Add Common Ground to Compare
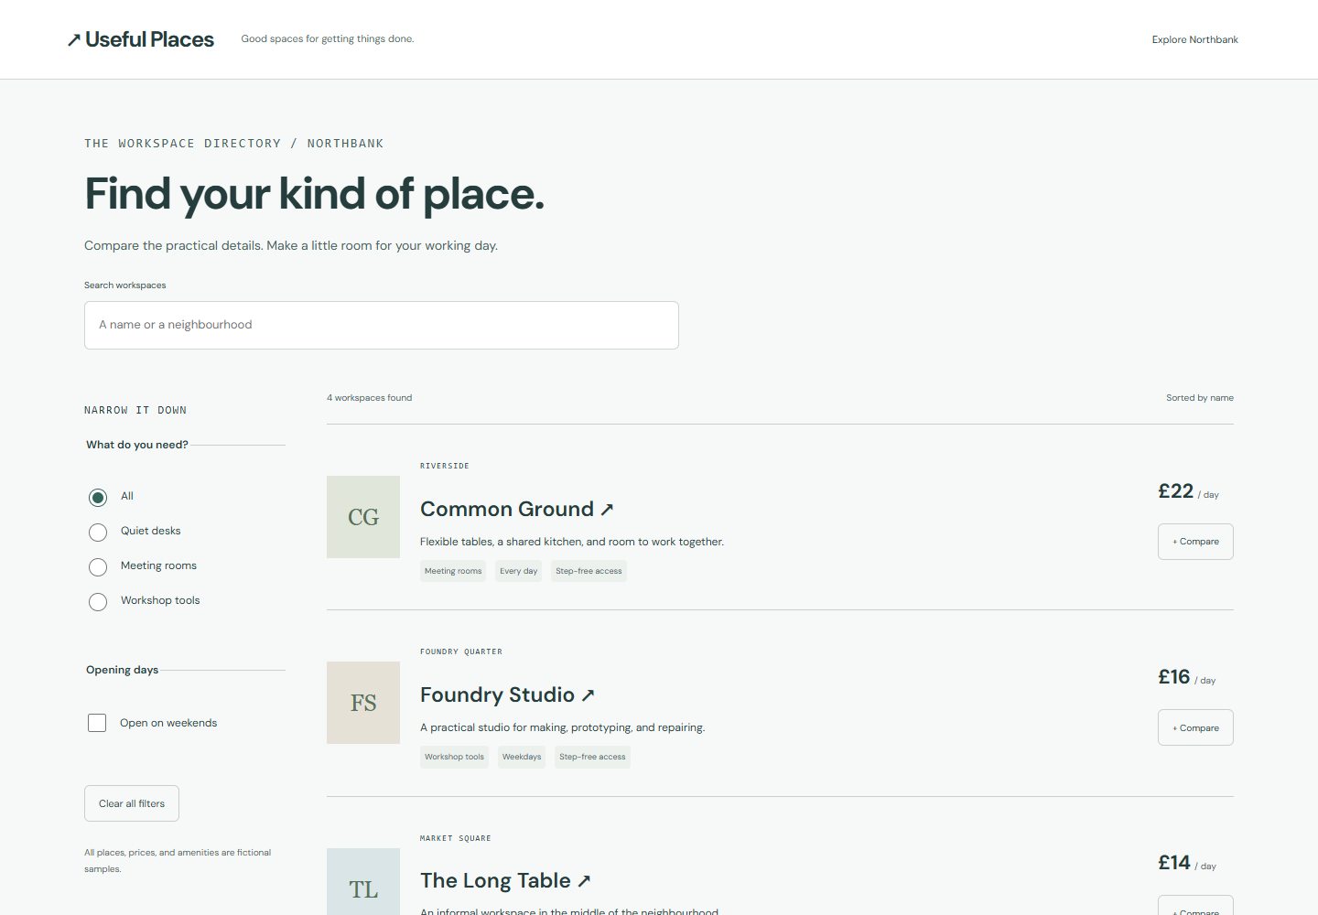 (1195, 542)
